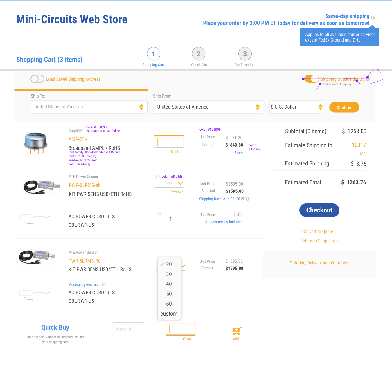Click the Estimated Total amount $ 1263.76
Screen dimensions: 392x380
354,182
